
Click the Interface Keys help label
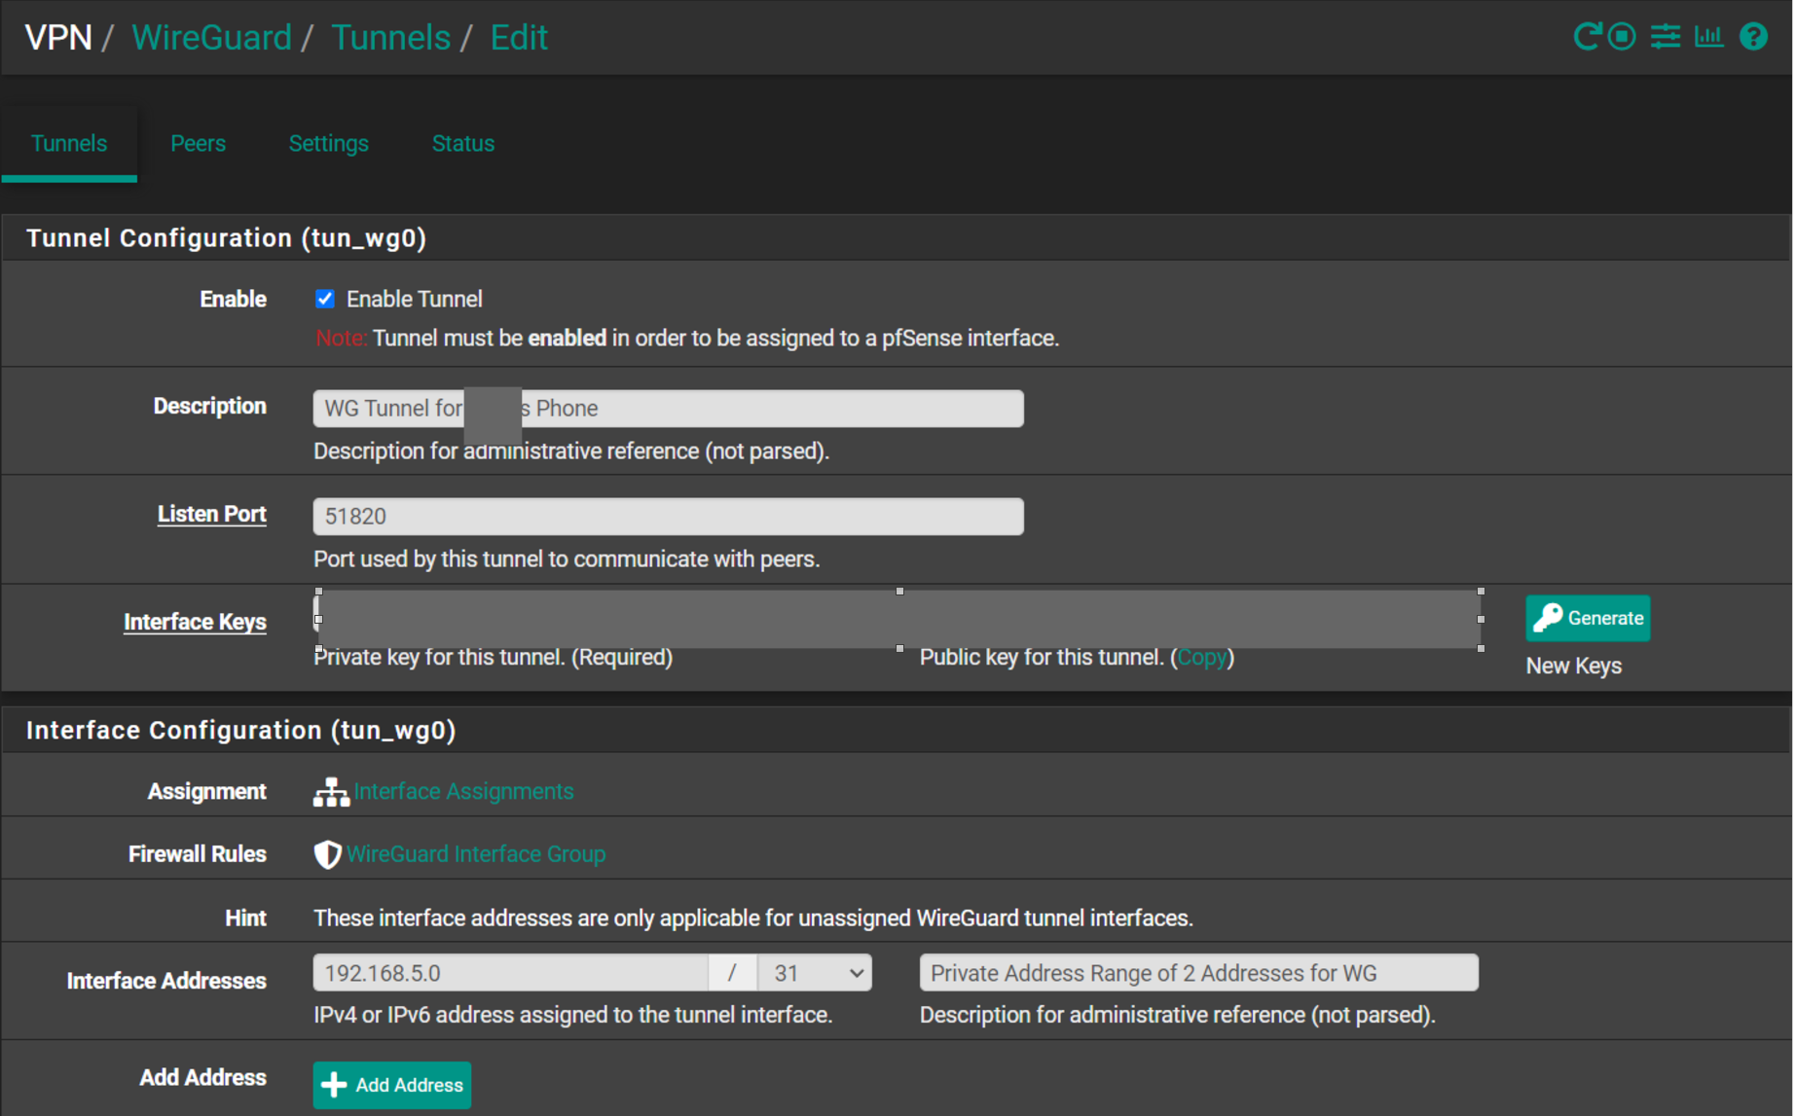click(195, 622)
